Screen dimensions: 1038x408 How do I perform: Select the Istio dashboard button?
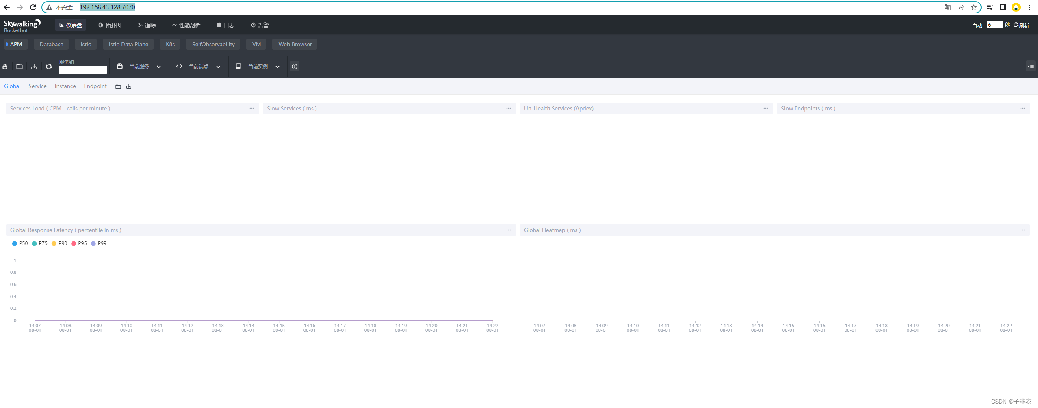(x=86, y=44)
